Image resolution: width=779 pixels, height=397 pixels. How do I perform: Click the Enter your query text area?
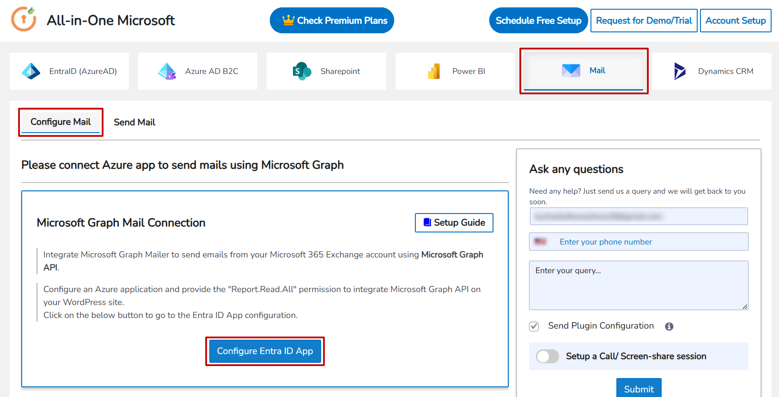pos(639,285)
